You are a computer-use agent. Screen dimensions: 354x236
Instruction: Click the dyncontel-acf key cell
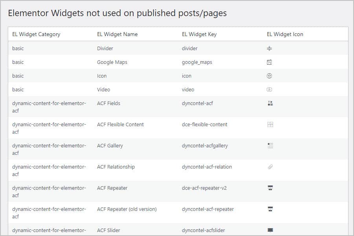pyautogui.click(x=197, y=103)
